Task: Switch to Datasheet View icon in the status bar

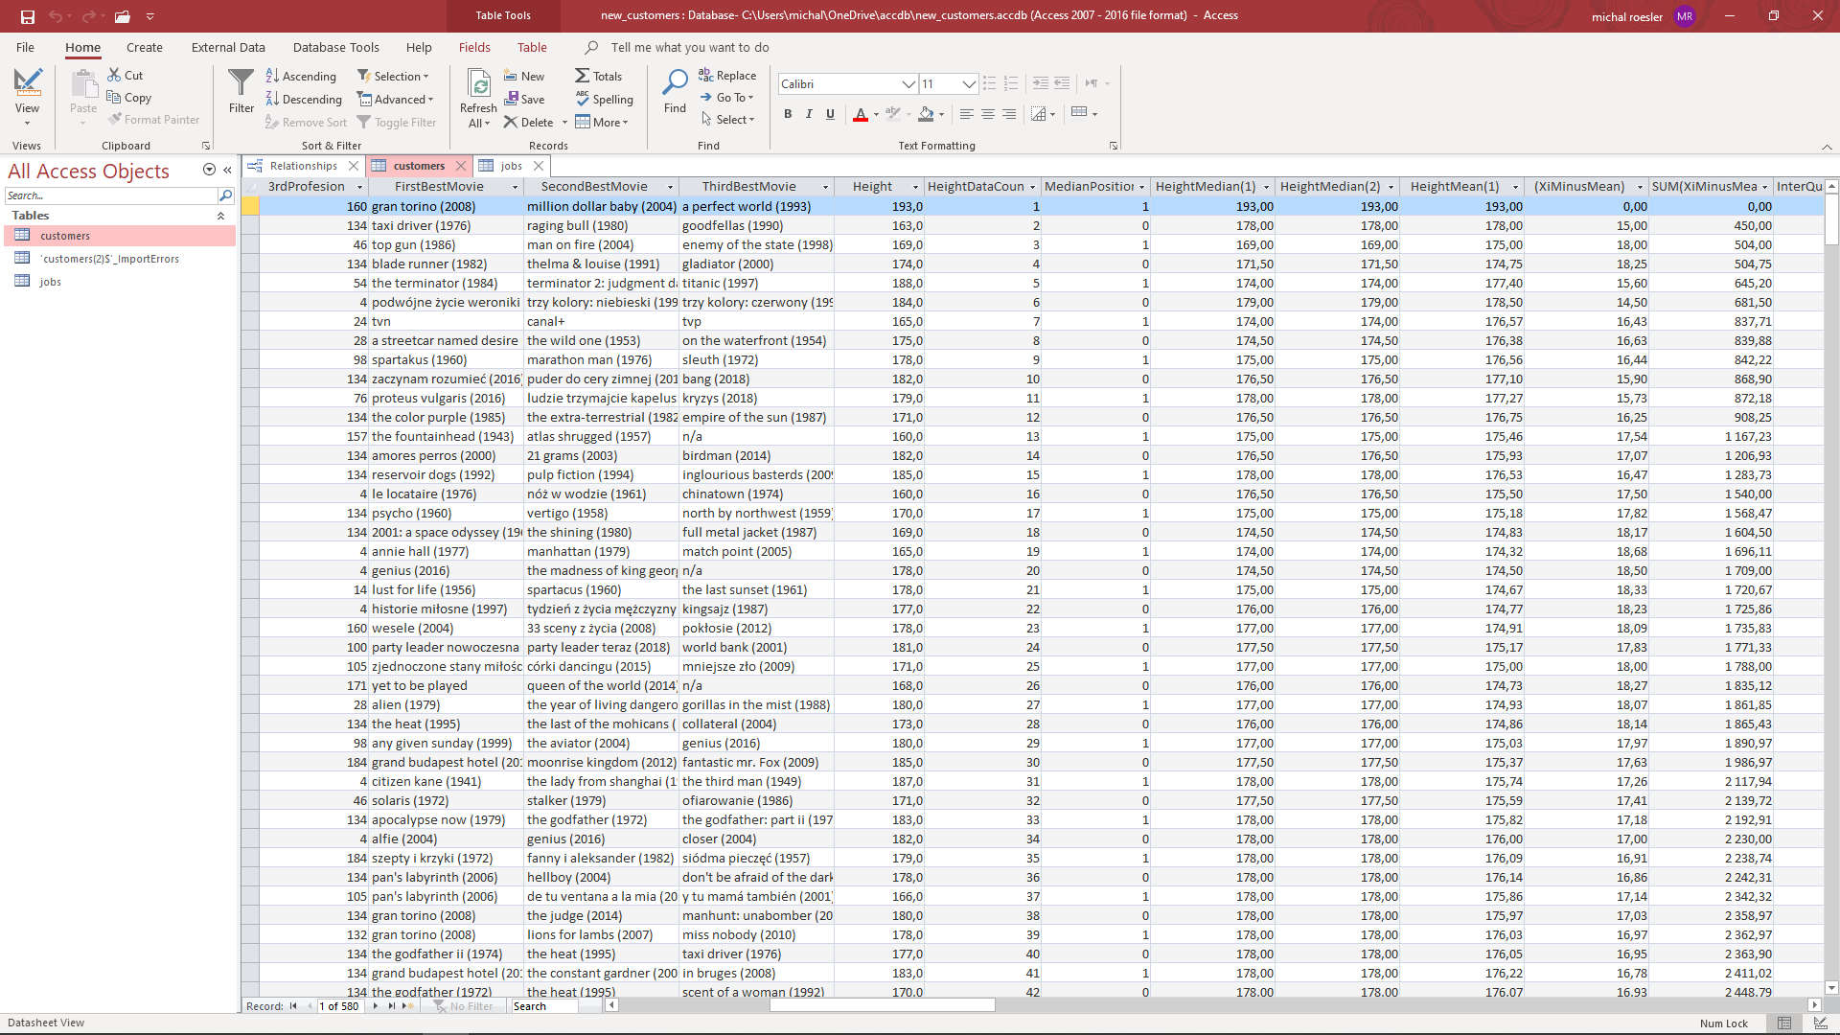Action: (x=1784, y=1023)
